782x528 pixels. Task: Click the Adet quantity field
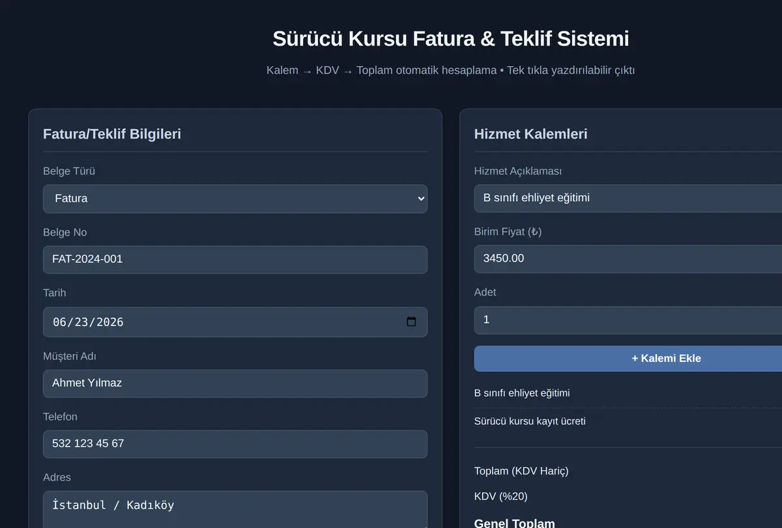pos(628,320)
